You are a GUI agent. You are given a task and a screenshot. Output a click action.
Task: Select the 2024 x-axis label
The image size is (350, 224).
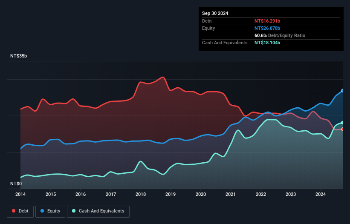tap(321, 194)
